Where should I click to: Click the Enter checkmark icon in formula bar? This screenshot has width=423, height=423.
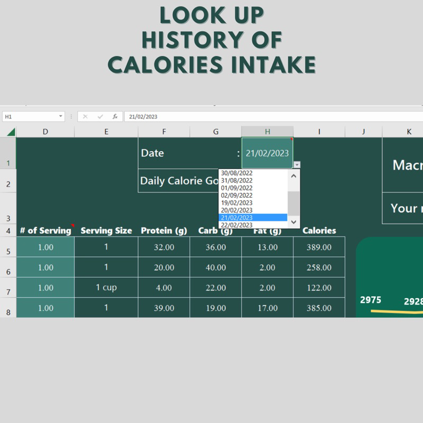pos(100,116)
